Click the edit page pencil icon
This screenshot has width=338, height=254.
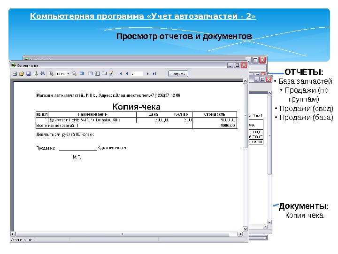(111, 74)
